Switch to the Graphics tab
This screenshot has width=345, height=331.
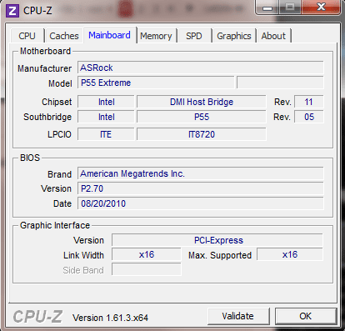[234, 36]
